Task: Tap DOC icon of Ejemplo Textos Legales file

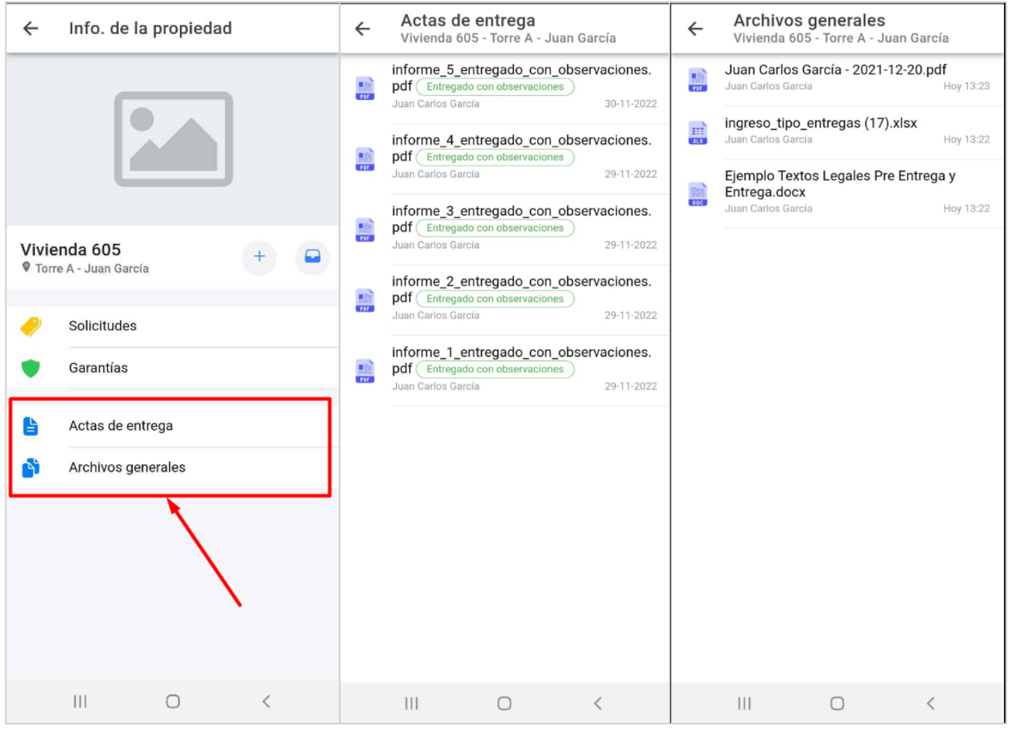Action: [698, 194]
